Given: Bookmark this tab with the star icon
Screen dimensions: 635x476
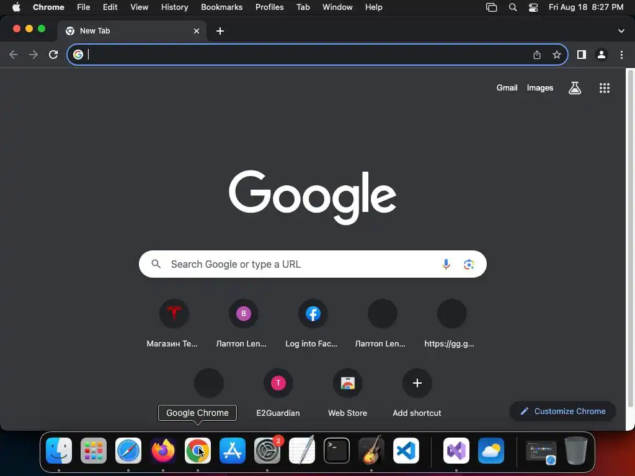Looking at the screenshot, I should click(557, 55).
